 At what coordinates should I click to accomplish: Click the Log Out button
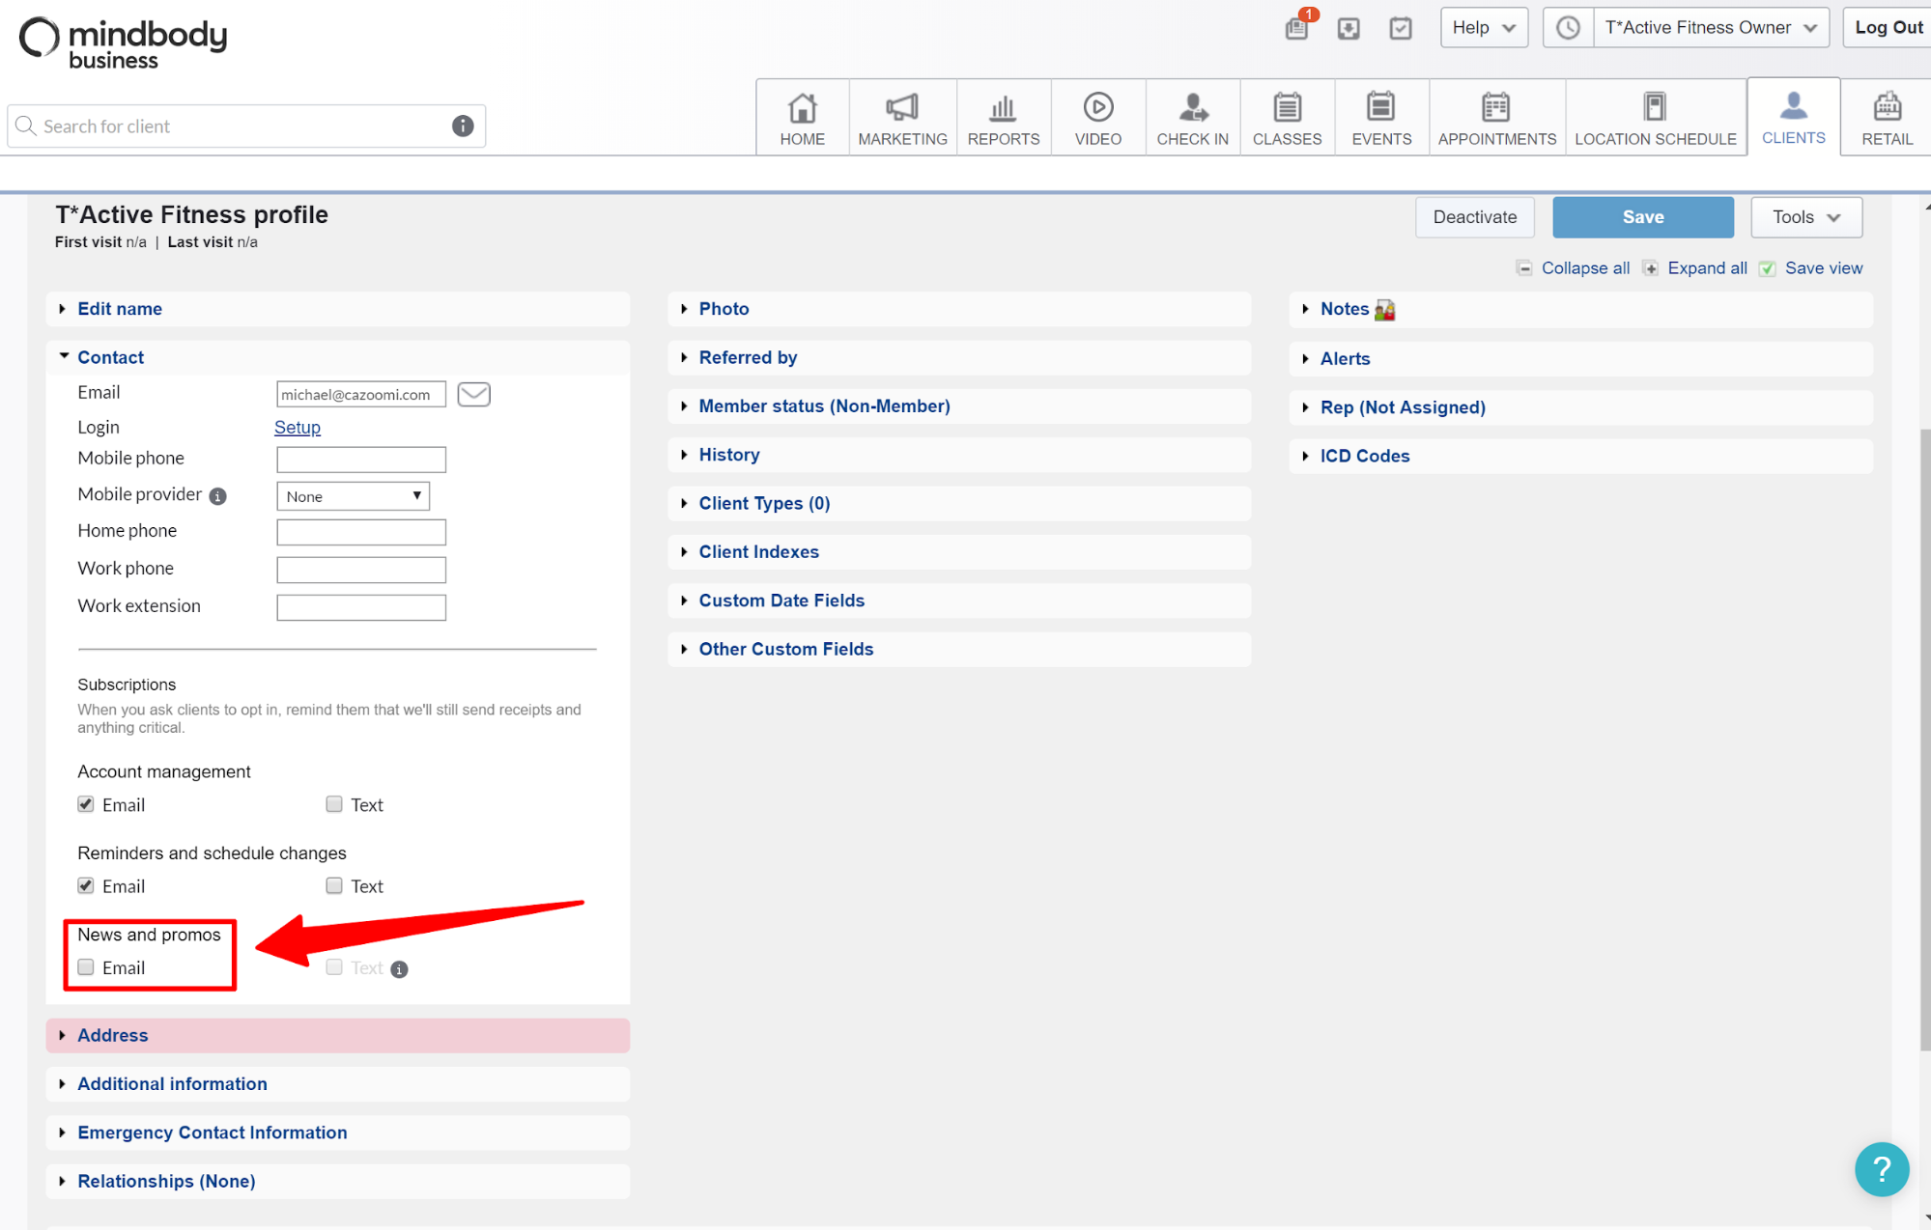click(1888, 28)
